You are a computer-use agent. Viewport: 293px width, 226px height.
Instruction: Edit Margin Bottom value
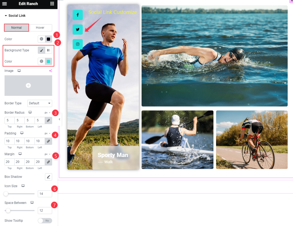click(x=29, y=162)
